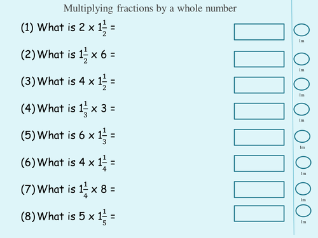The width and height of the screenshot is (318, 238).
Task: Toggle the mark circle beside question 5
Action: pyautogui.click(x=302, y=136)
